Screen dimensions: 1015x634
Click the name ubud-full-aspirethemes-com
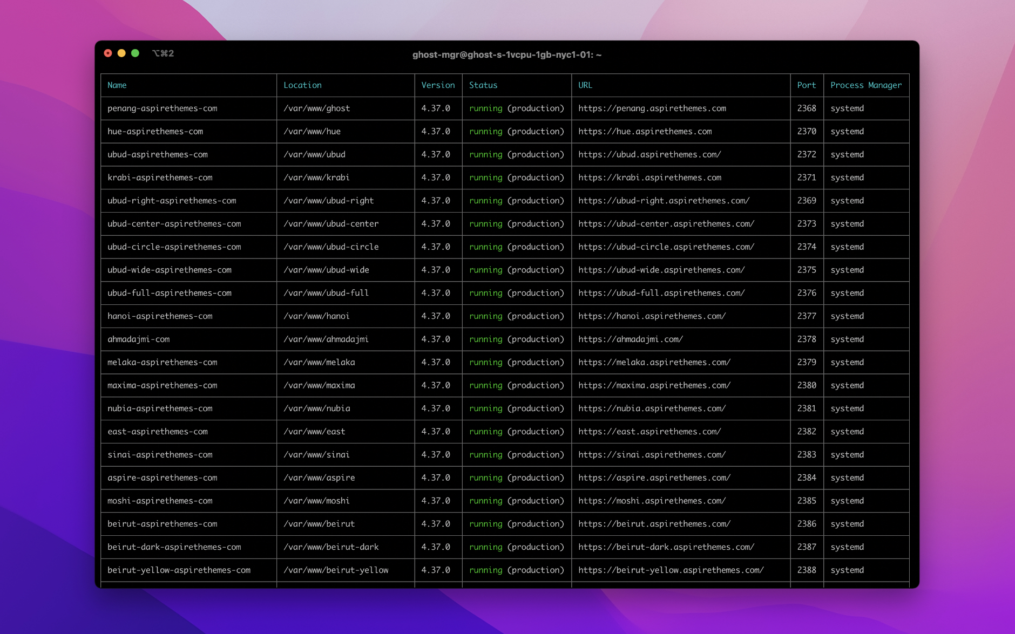(x=170, y=293)
